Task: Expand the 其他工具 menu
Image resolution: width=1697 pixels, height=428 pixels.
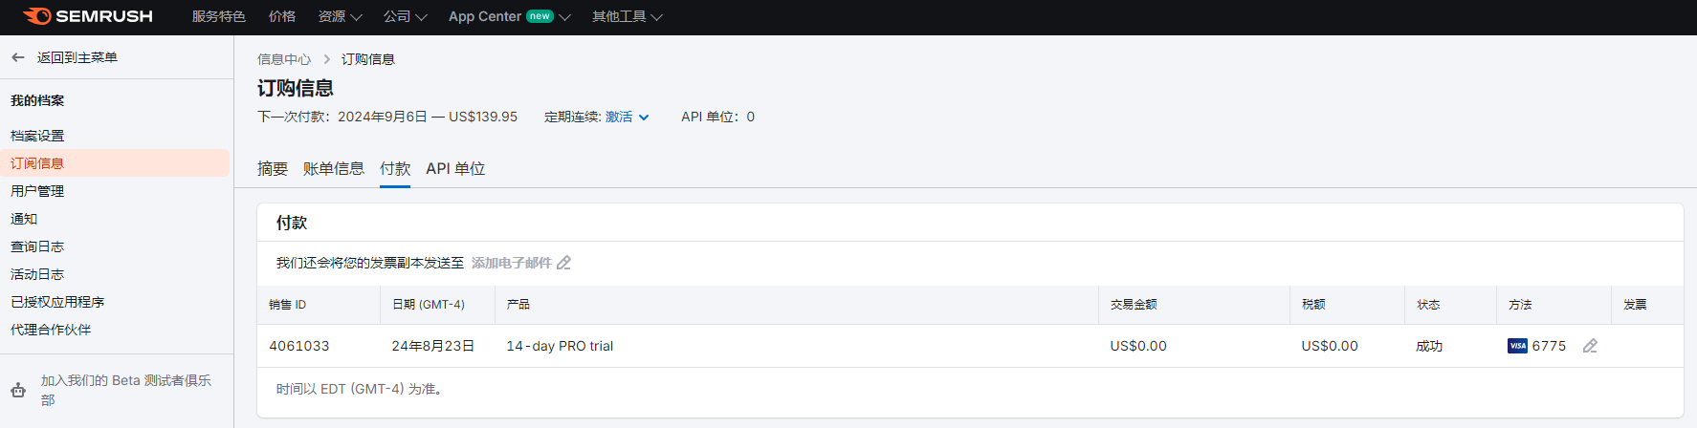Action: point(628,16)
